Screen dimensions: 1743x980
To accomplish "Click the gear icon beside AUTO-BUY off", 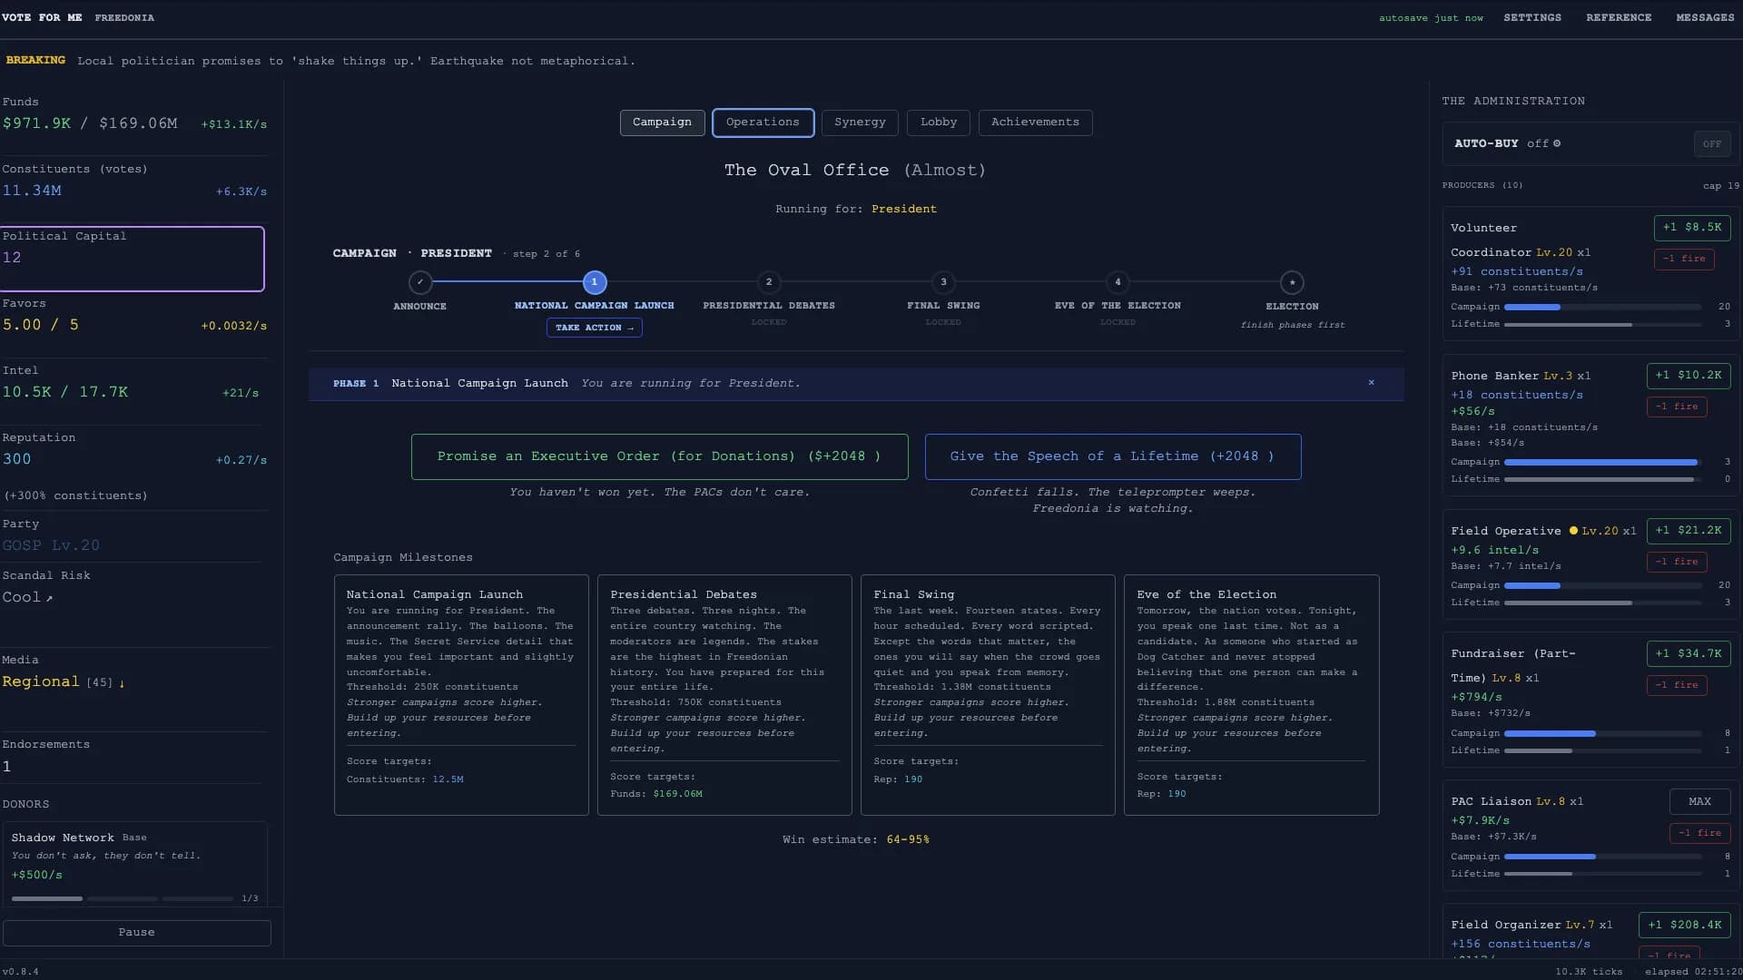I will 1557,143.
